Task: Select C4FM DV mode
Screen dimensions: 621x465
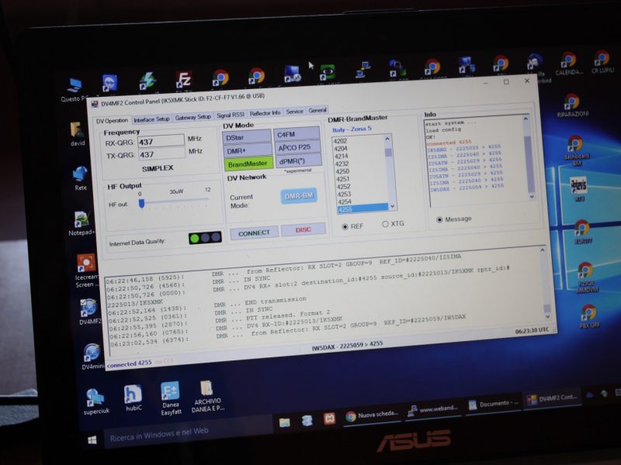Action: pyautogui.click(x=297, y=134)
